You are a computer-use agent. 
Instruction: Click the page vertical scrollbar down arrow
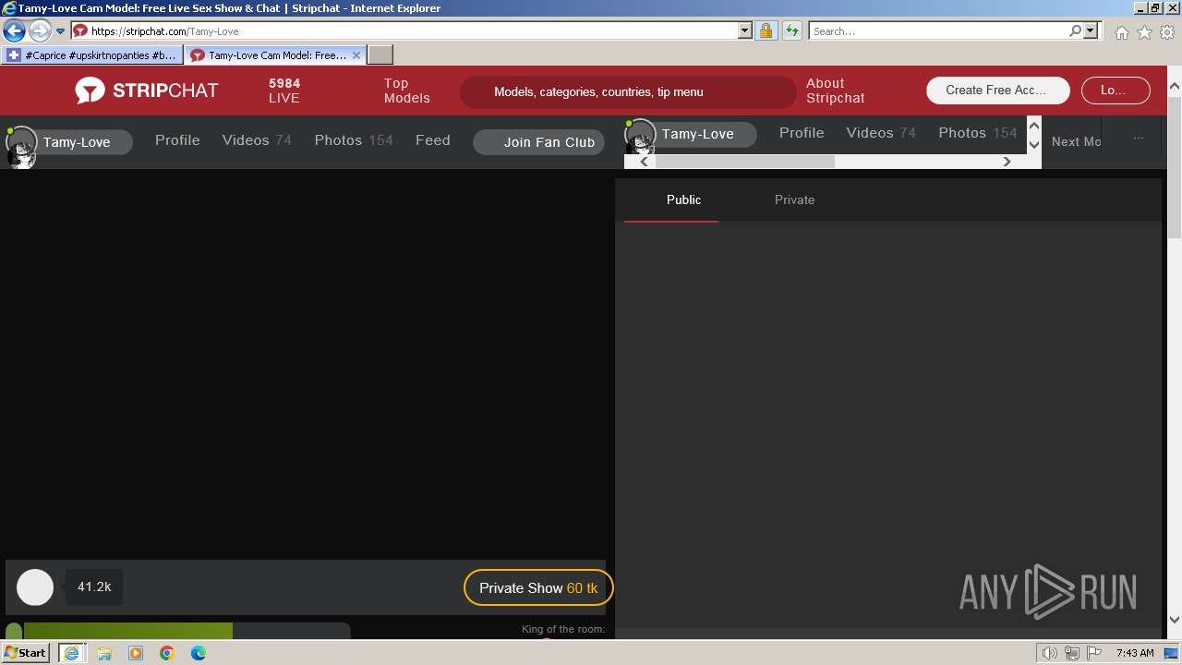pos(1175,620)
